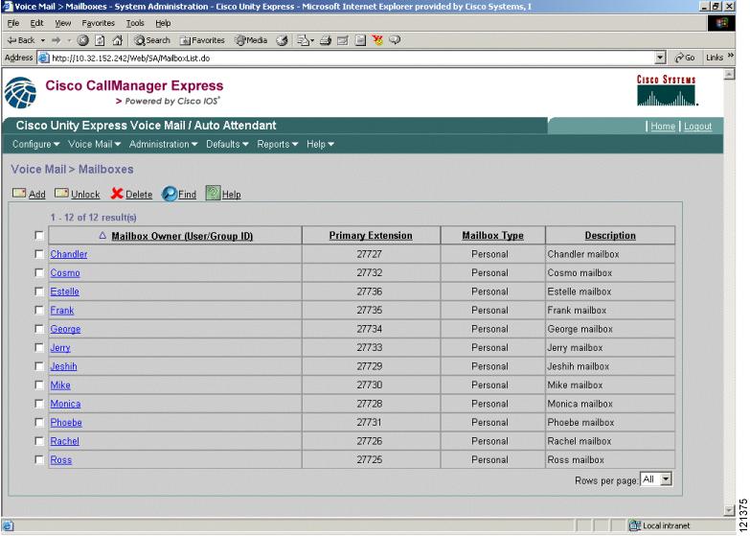This screenshot has height=536, width=750.
Task: Click the Messenger toolbar icon
Action: [395, 40]
